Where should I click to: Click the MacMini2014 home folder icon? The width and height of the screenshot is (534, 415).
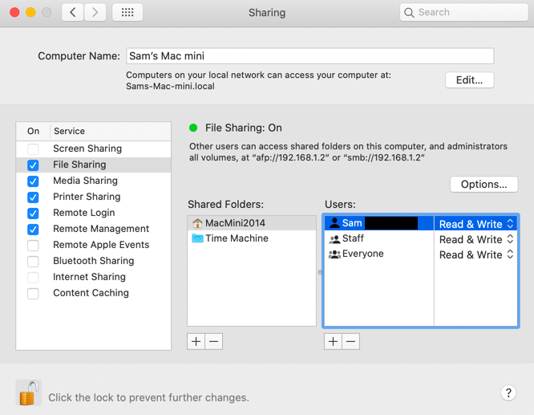[197, 223]
